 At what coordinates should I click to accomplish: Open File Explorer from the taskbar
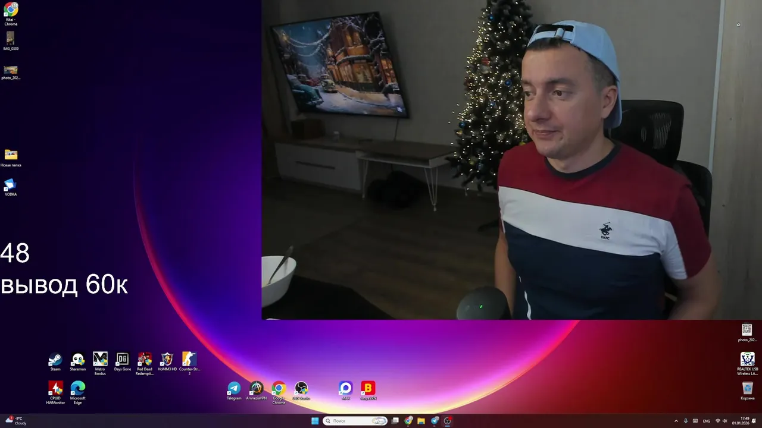[421, 421]
